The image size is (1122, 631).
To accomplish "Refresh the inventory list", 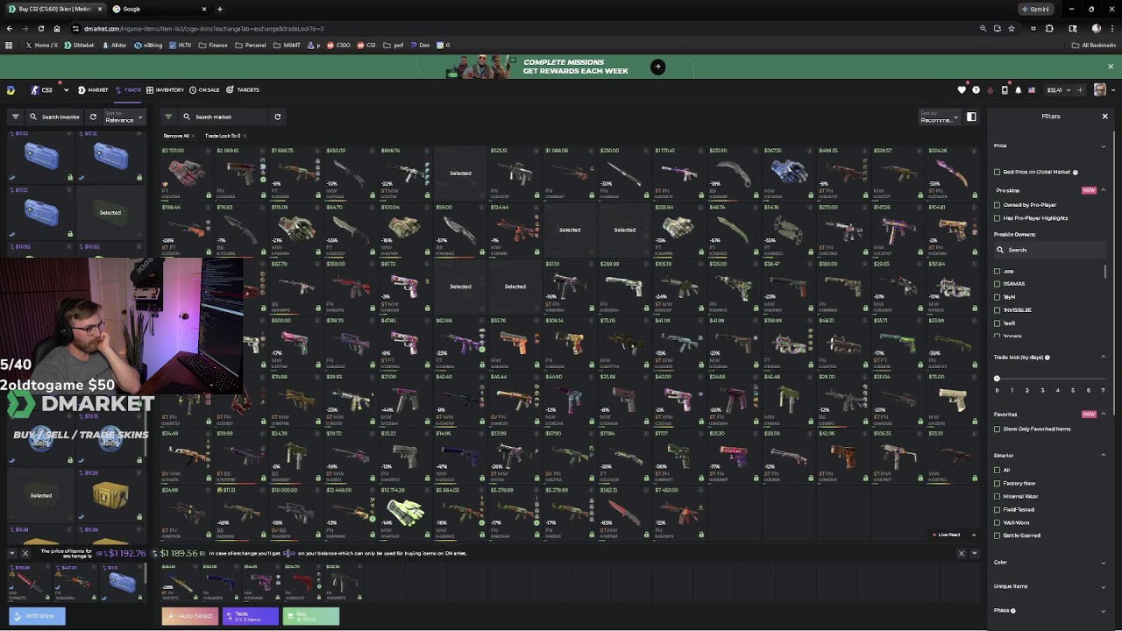I will coord(93,117).
